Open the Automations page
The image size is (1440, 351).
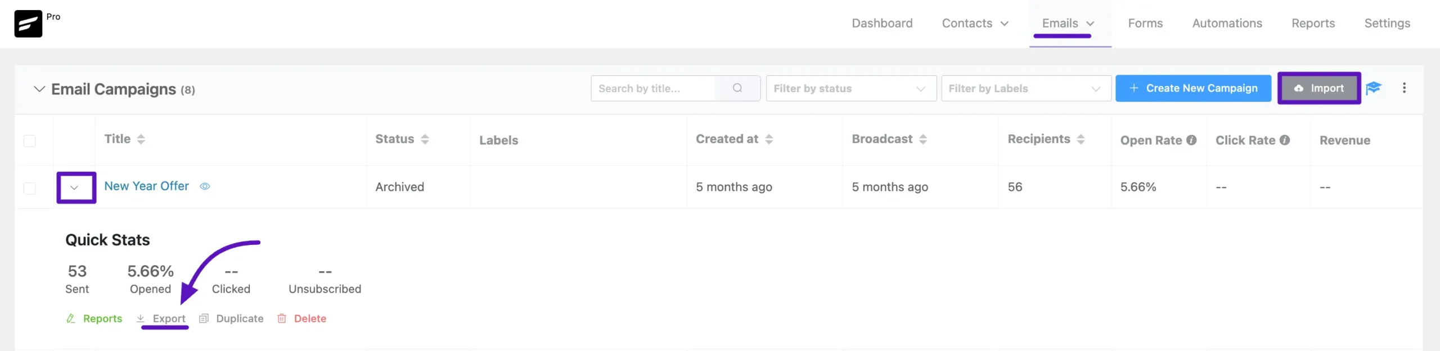pyautogui.click(x=1227, y=24)
